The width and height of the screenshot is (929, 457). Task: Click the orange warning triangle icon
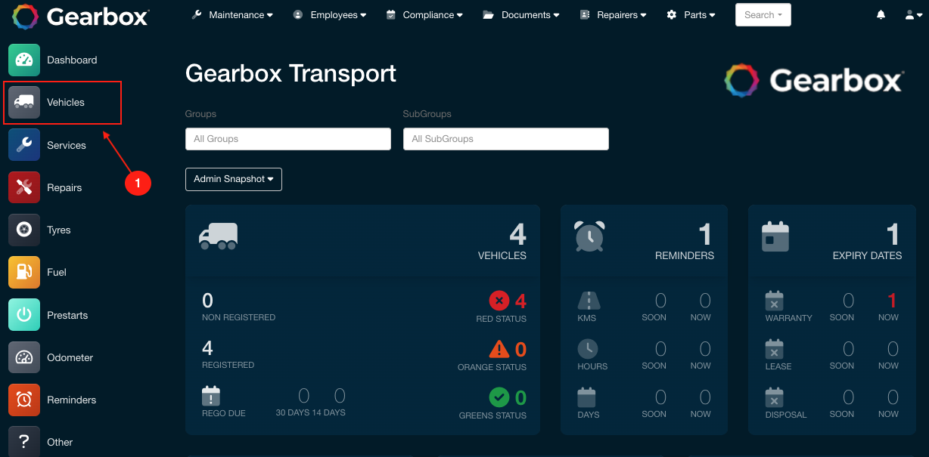(x=499, y=349)
